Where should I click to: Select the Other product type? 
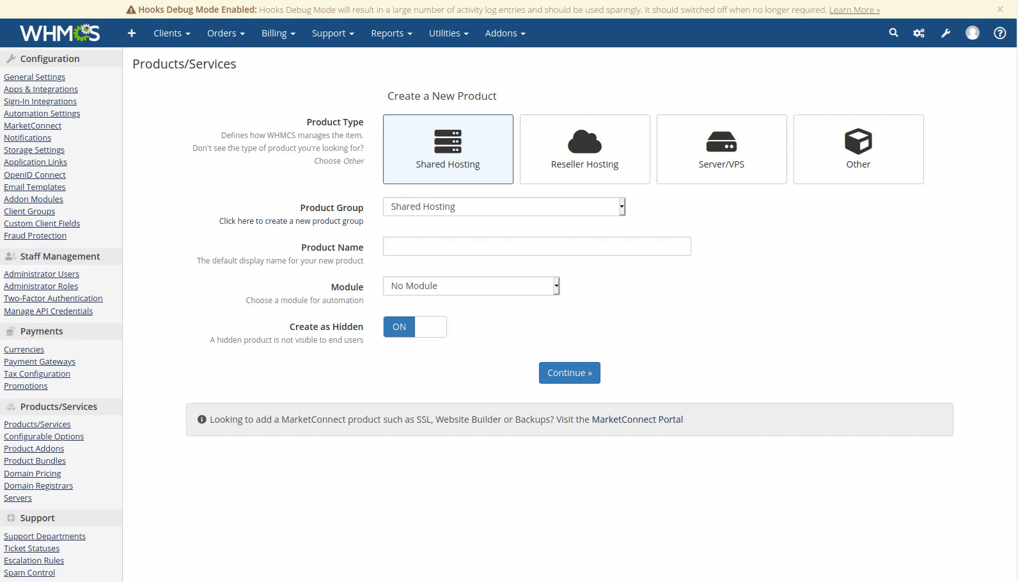859,149
